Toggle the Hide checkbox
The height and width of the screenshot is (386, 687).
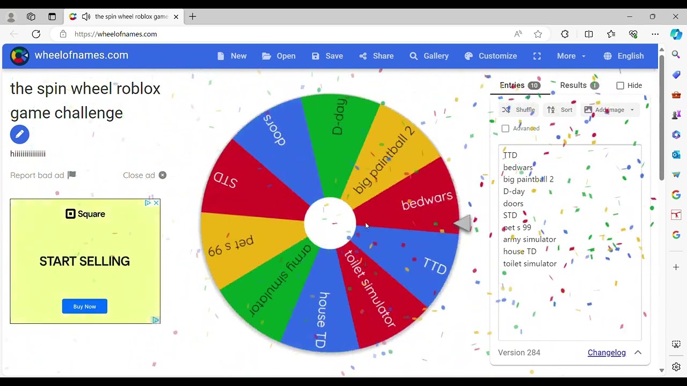pos(620,86)
